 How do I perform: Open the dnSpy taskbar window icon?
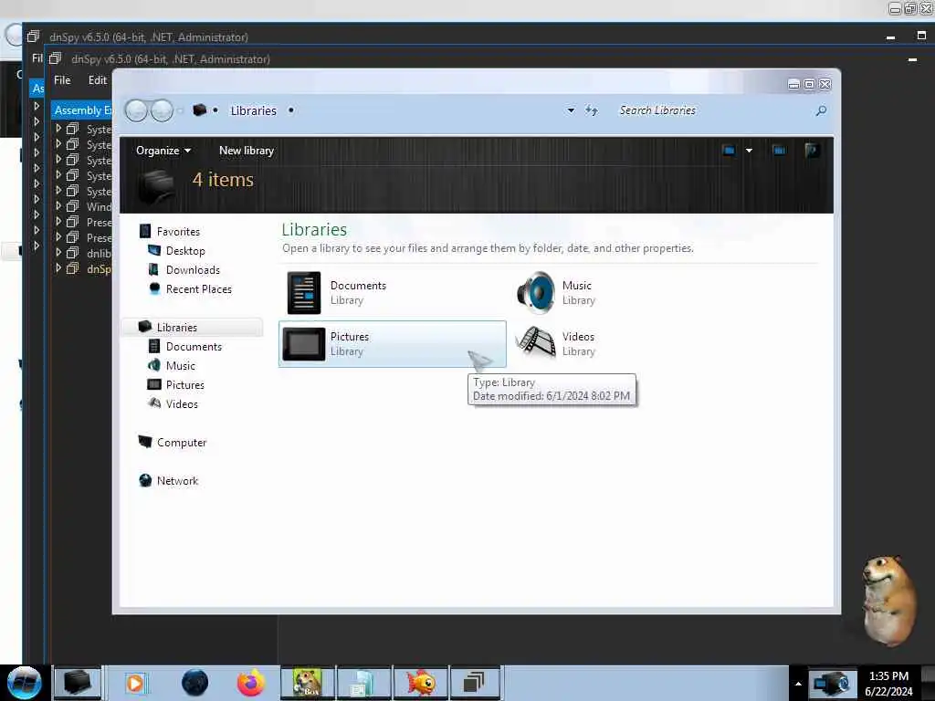(474, 683)
